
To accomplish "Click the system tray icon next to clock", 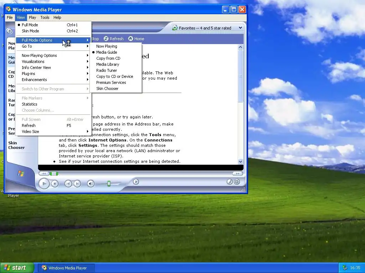I will click(345, 268).
